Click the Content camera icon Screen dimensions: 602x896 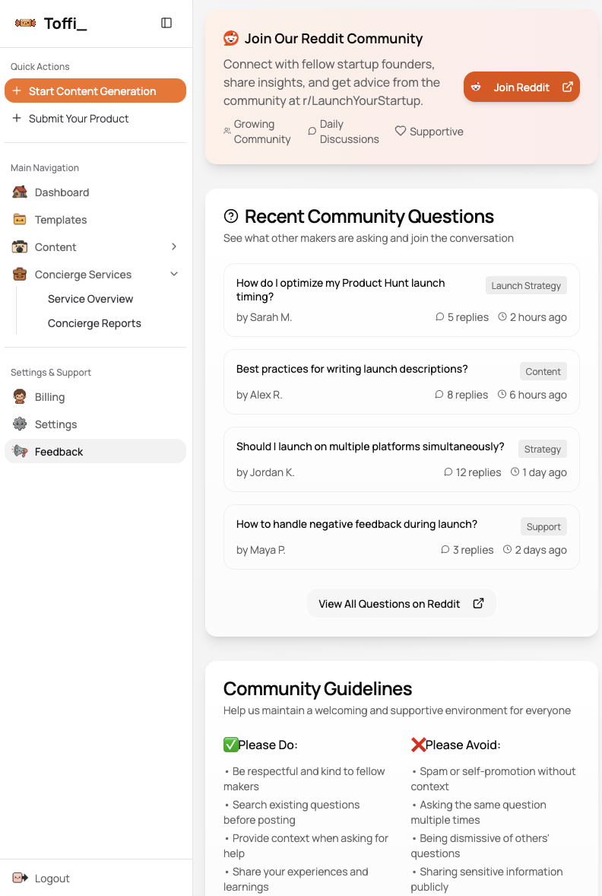[20, 247]
